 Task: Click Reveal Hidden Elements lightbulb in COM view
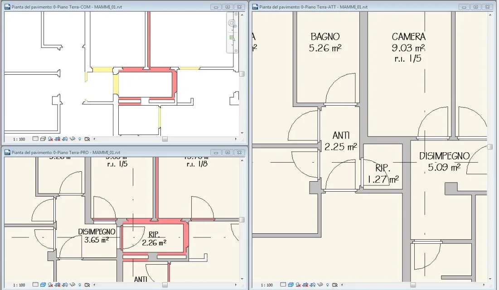coord(80,139)
